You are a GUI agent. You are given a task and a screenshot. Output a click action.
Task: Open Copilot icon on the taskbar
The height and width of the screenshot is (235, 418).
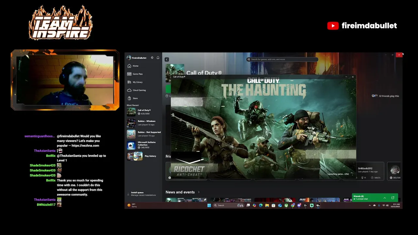[x=254, y=206]
